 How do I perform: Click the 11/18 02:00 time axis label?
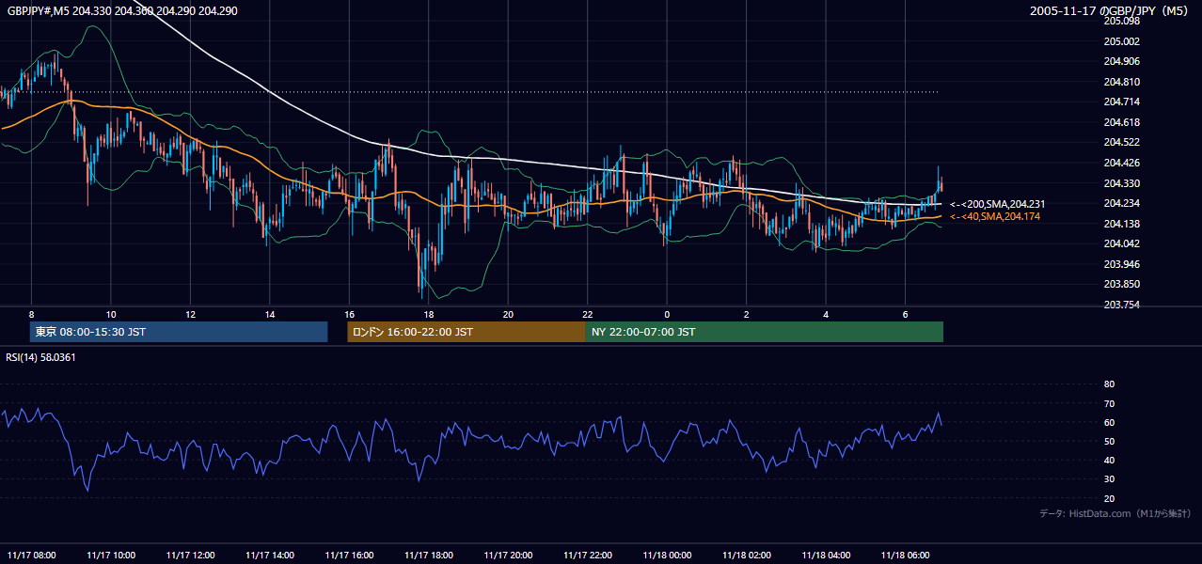tap(747, 556)
